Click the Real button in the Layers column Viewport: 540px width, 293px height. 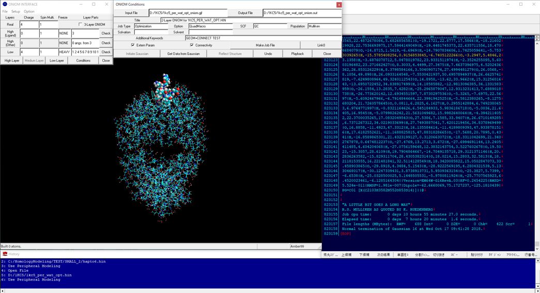pyautogui.click(x=10, y=24)
